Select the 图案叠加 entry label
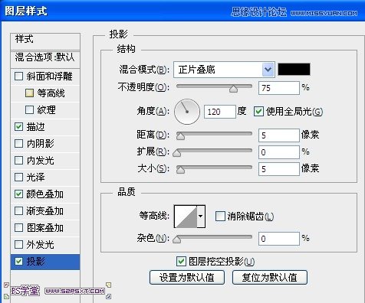The image size is (365, 303). pyautogui.click(x=45, y=228)
